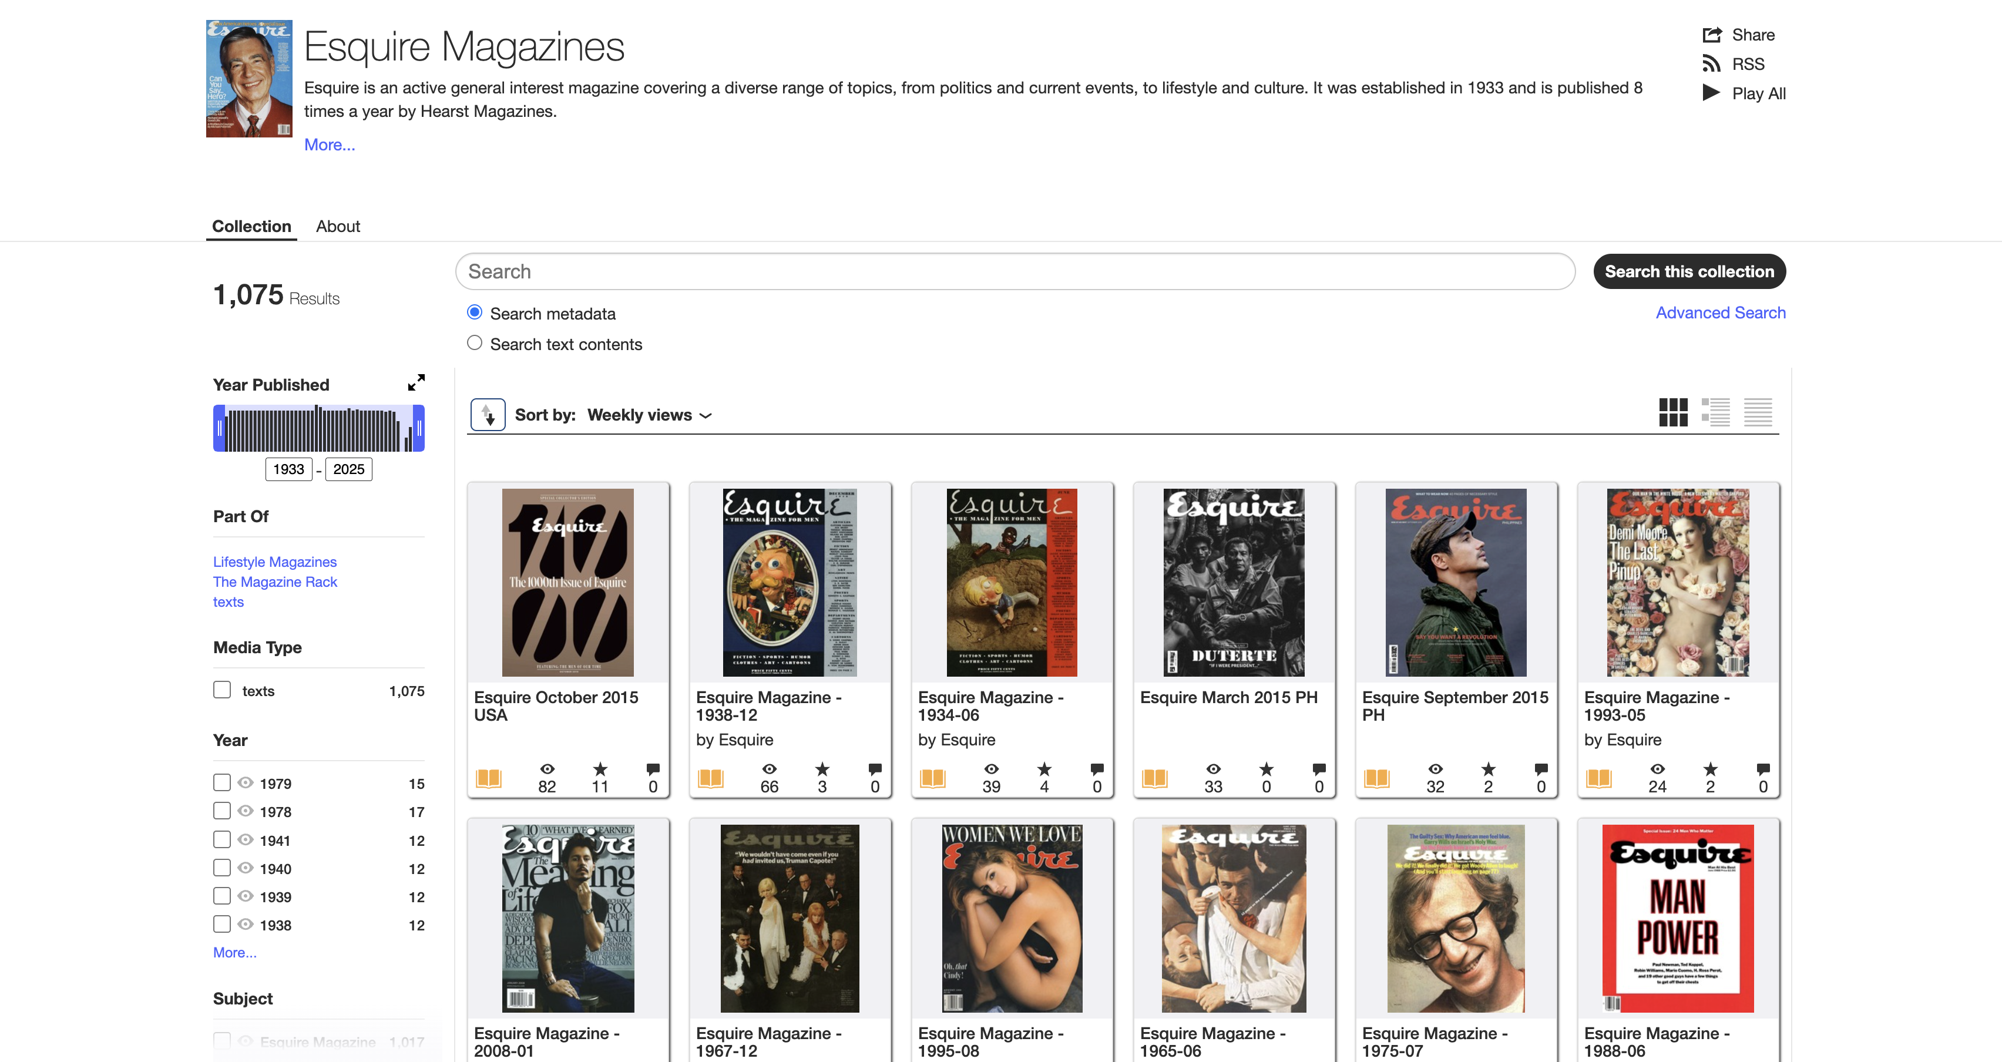2002x1062 pixels.
Task: Click the book icon on Esquire October 2015 USA
Action: click(x=489, y=778)
